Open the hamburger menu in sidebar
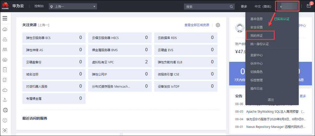Screen dimensions: 315x136 click(5, 18)
